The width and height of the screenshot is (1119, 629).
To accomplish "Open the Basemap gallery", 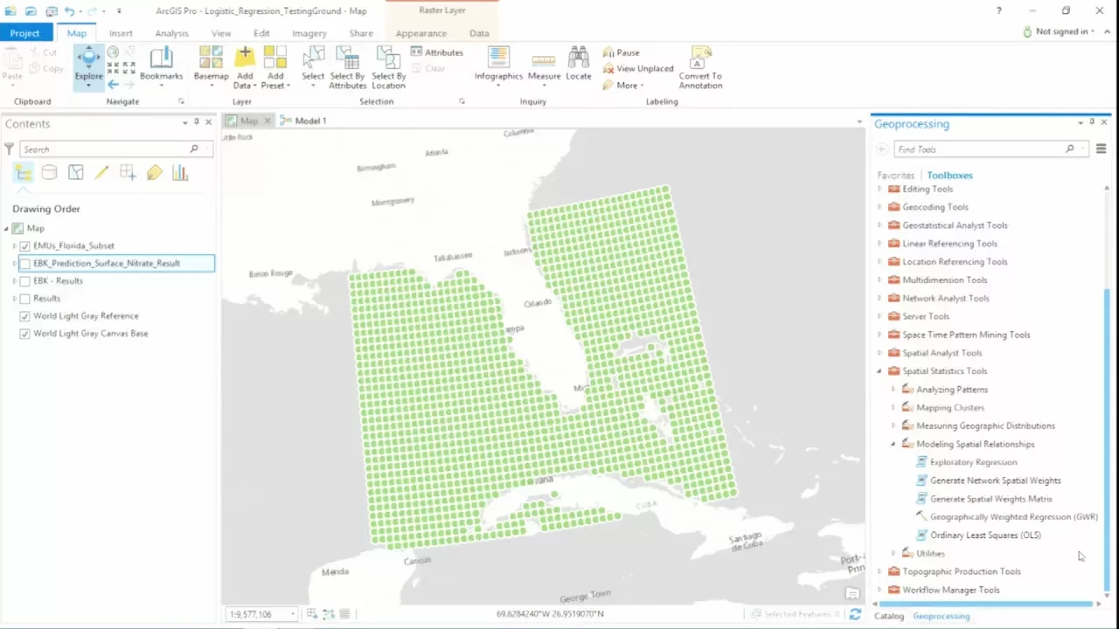I will click(x=211, y=66).
